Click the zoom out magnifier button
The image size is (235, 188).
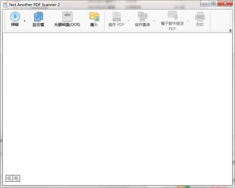click(9, 178)
